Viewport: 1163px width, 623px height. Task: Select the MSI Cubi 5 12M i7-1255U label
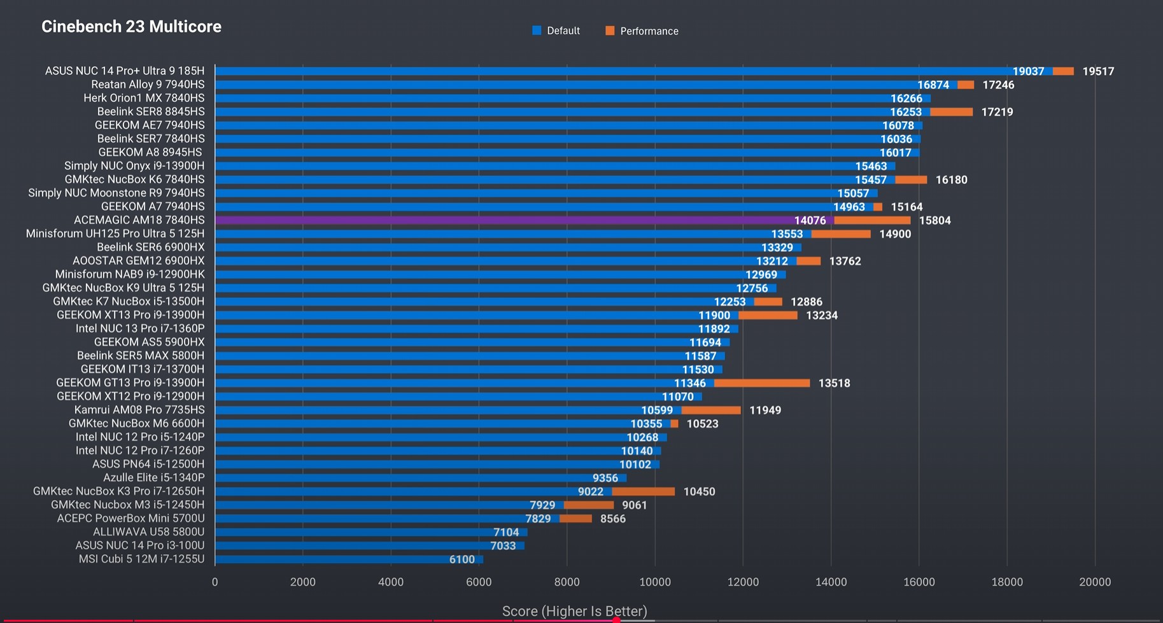[142, 559]
